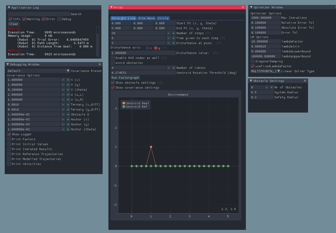
Task: Switch to the Straight Line tab
Action: pos(124,18)
